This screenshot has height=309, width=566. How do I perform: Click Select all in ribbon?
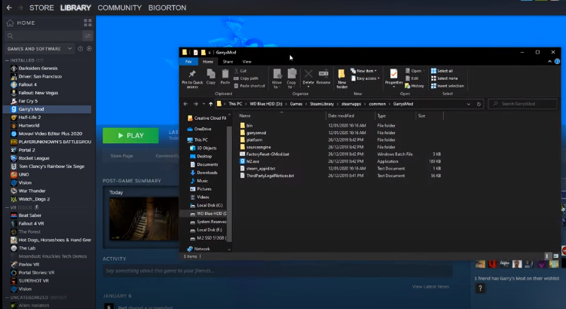pyautogui.click(x=442, y=71)
